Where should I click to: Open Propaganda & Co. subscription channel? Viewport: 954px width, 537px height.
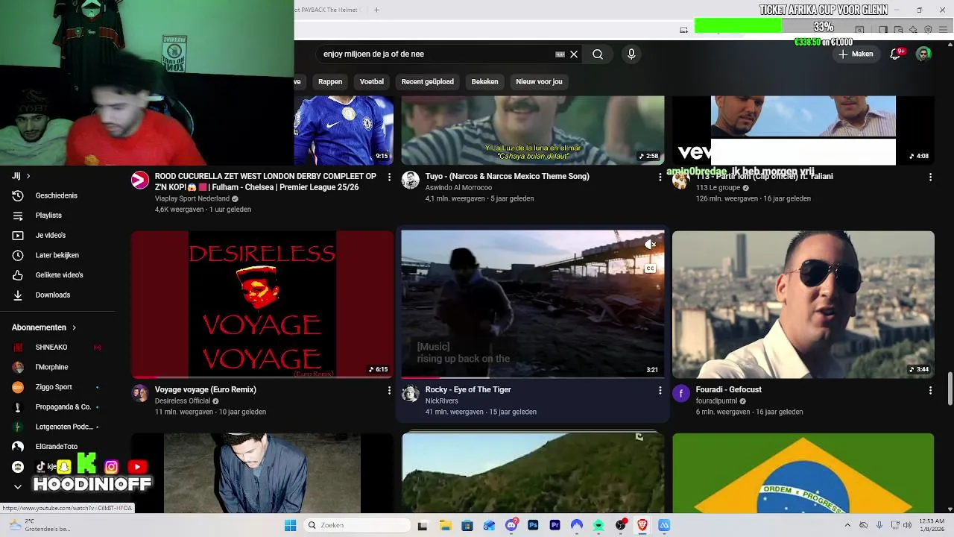57,407
